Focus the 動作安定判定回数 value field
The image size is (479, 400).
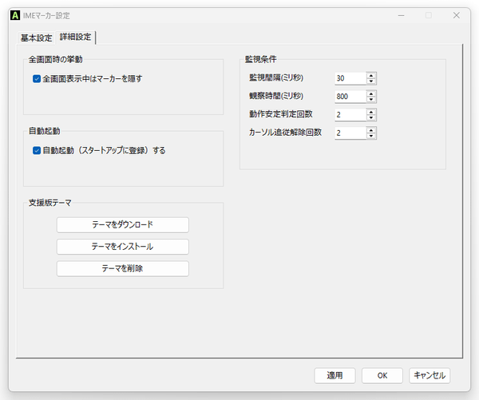click(350, 115)
